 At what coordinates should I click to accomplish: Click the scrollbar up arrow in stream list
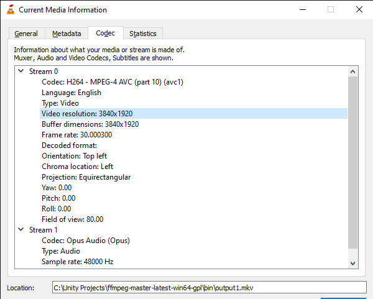click(352, 71)
